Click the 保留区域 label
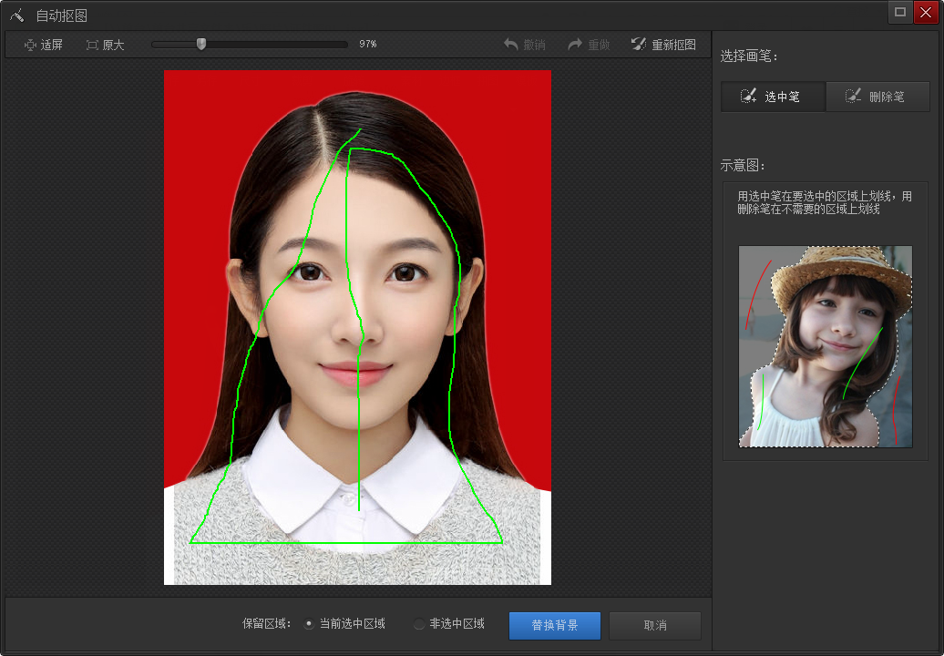This screenshot has width=944, height=656. click(x=266, y=624)
